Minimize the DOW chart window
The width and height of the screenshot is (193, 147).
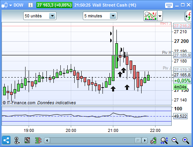(x=177, y=6)
